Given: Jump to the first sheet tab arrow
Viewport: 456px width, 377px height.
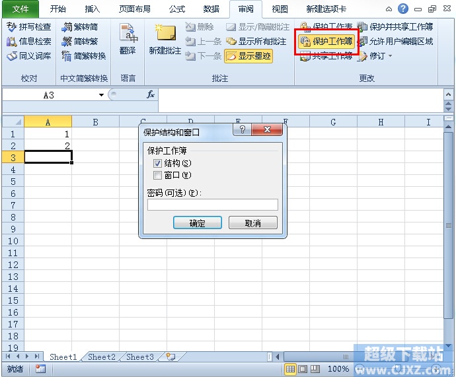Looking at the screenshot, I should pos(8,357).
